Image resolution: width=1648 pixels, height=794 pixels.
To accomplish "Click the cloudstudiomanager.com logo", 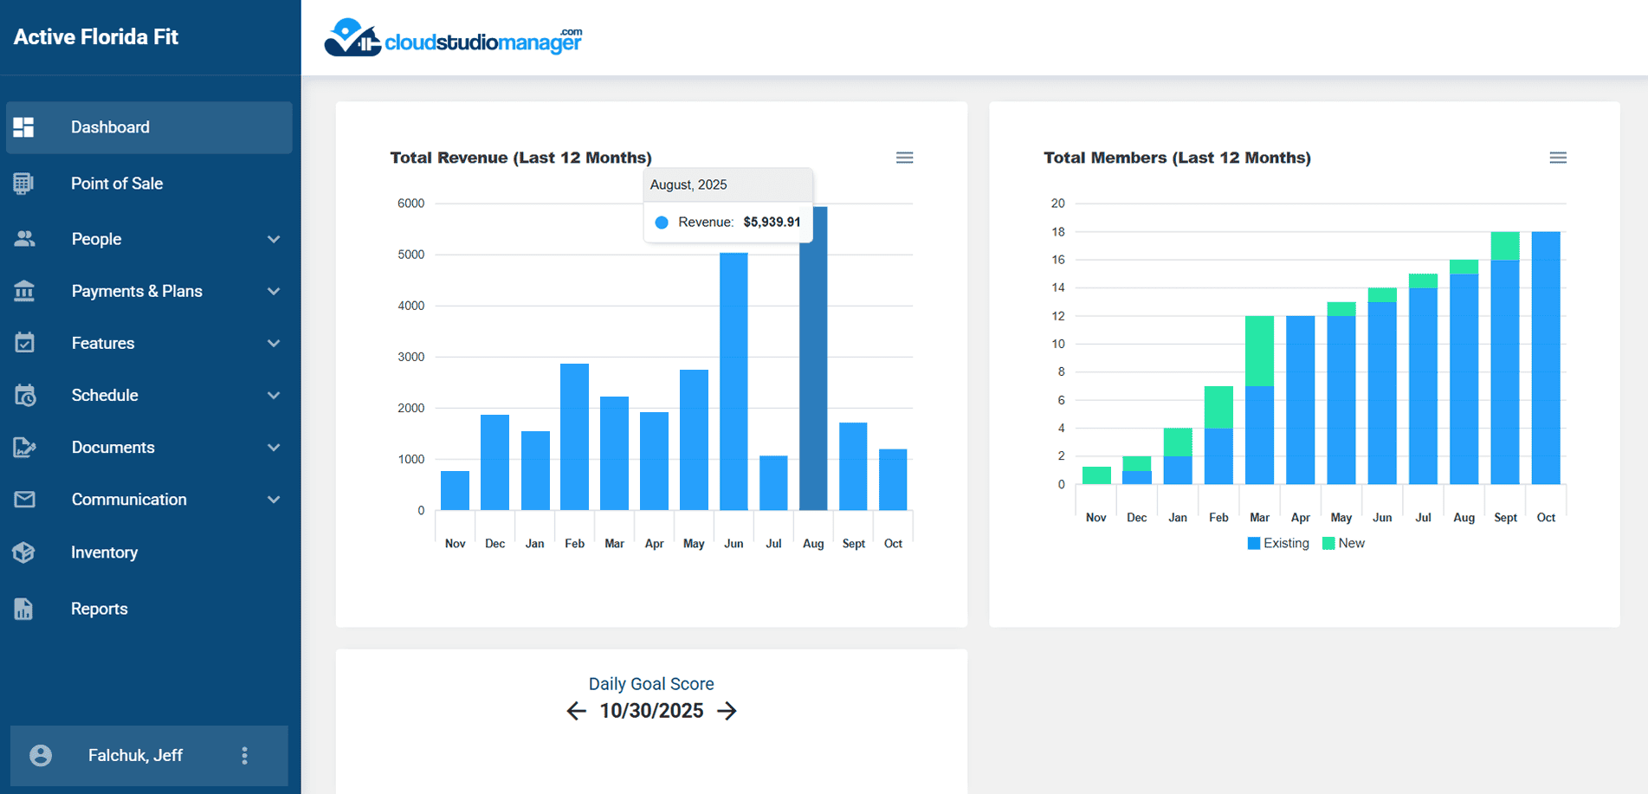I will 453,38.
